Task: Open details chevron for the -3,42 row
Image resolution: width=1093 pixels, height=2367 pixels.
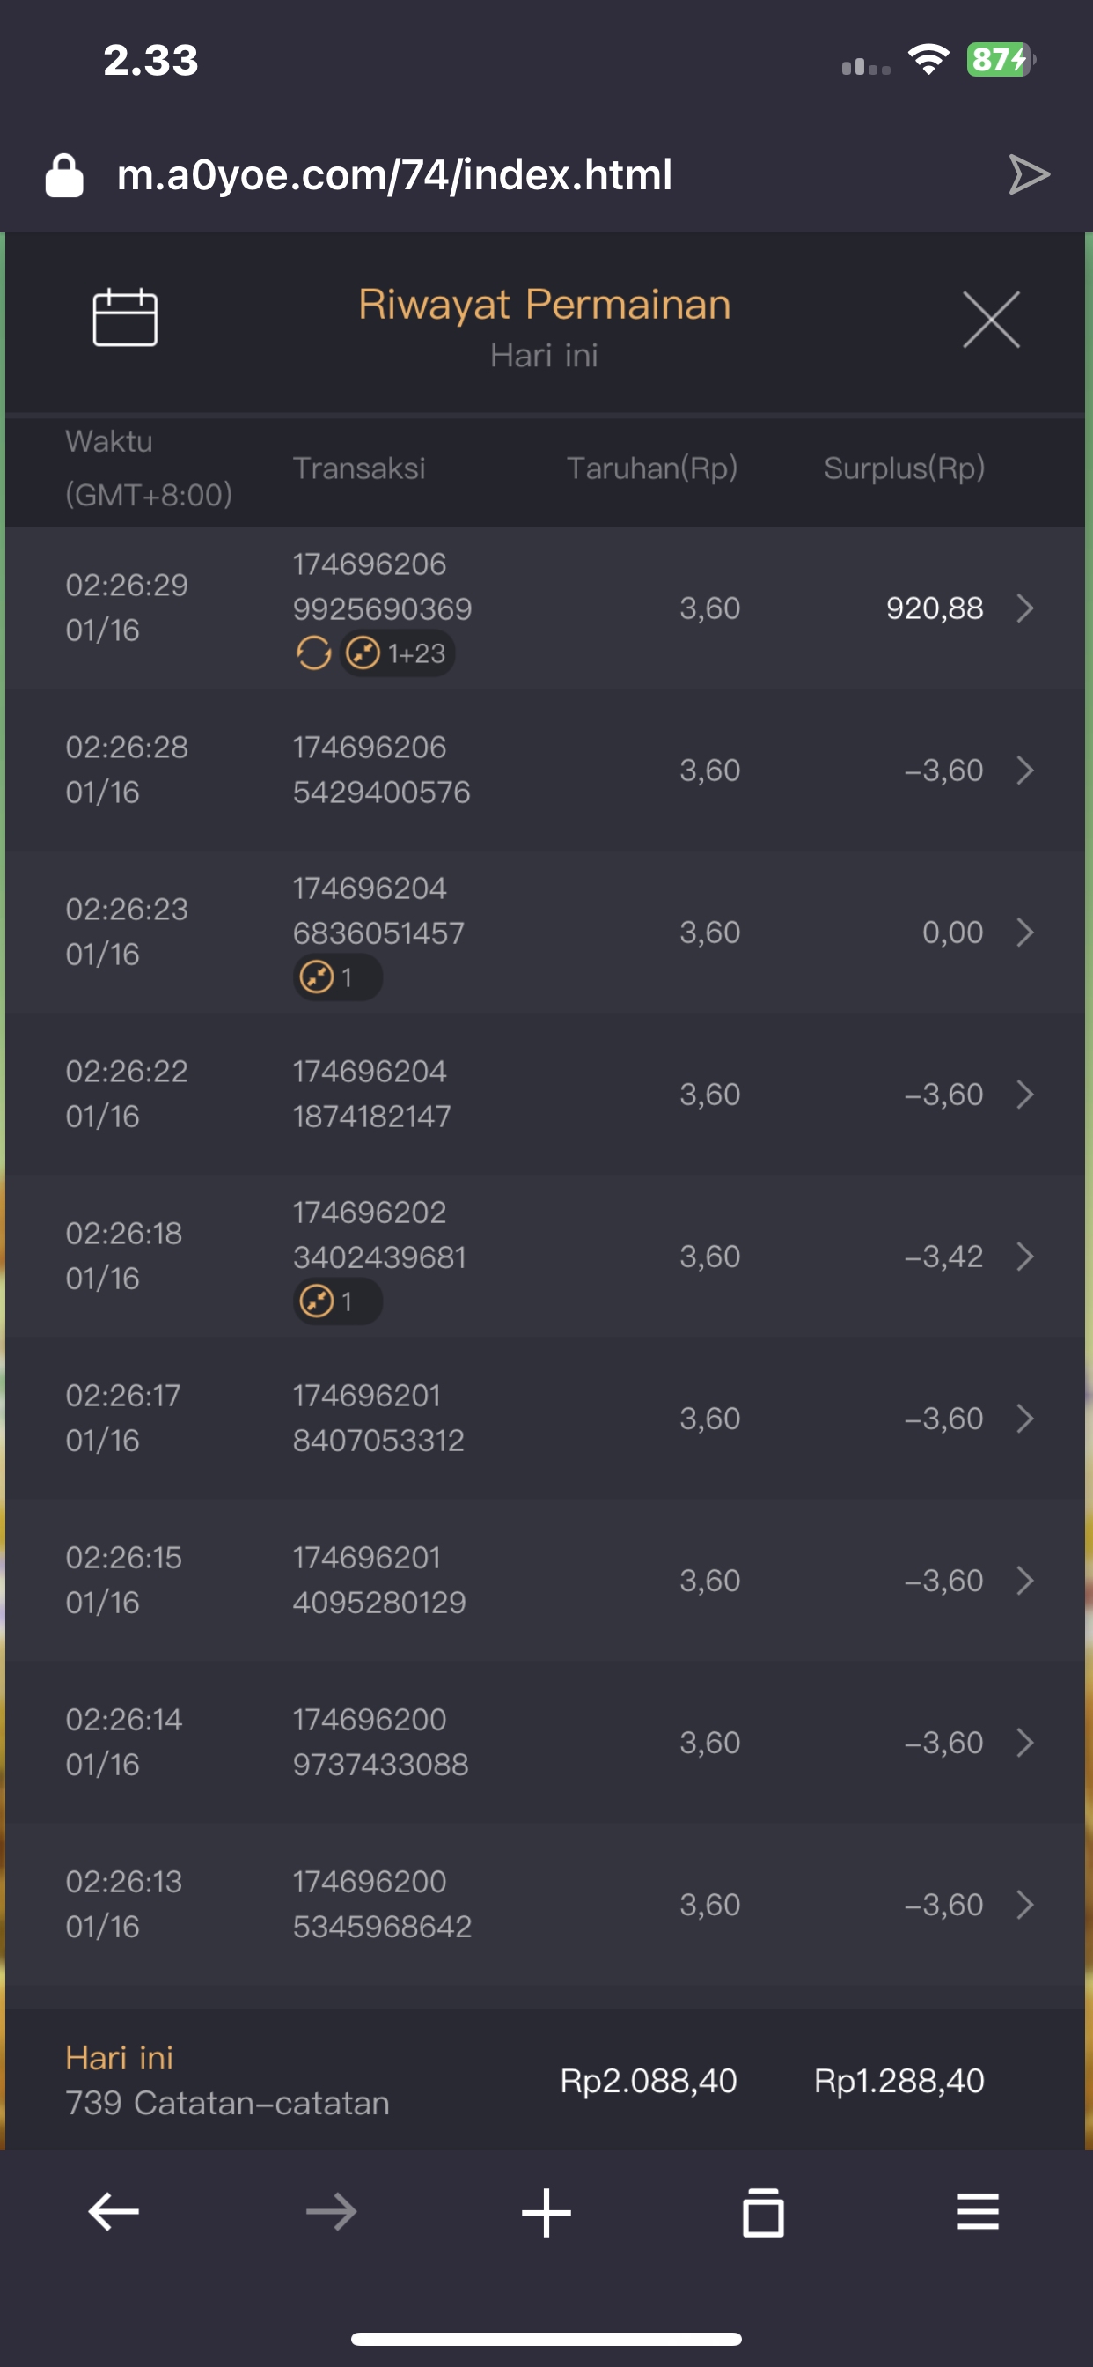Action: [x=1025, y=1256]
